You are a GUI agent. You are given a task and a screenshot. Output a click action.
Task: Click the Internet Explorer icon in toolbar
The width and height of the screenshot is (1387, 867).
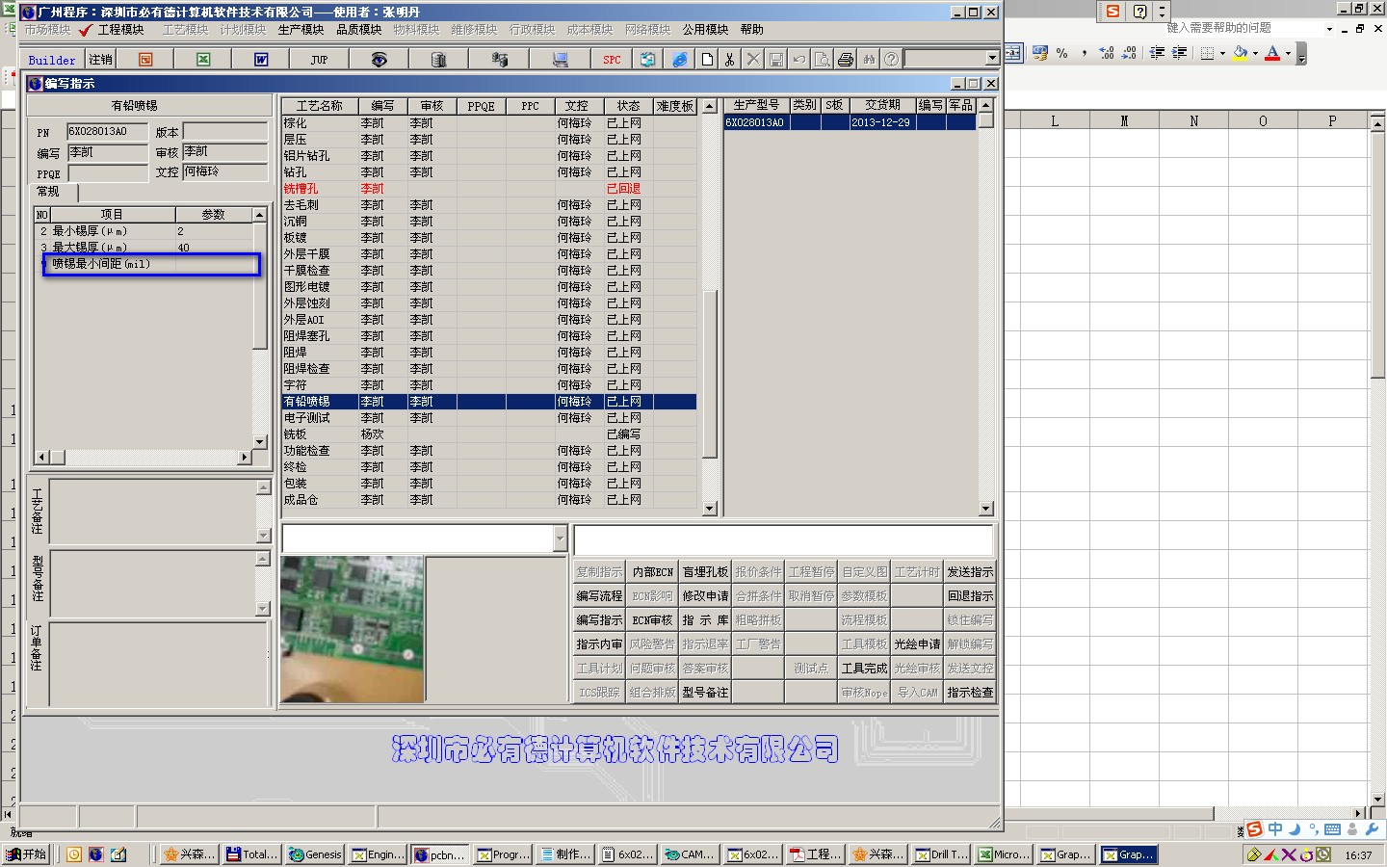(680, 60)
